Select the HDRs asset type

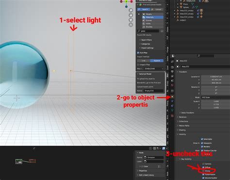tap(153, 24)
